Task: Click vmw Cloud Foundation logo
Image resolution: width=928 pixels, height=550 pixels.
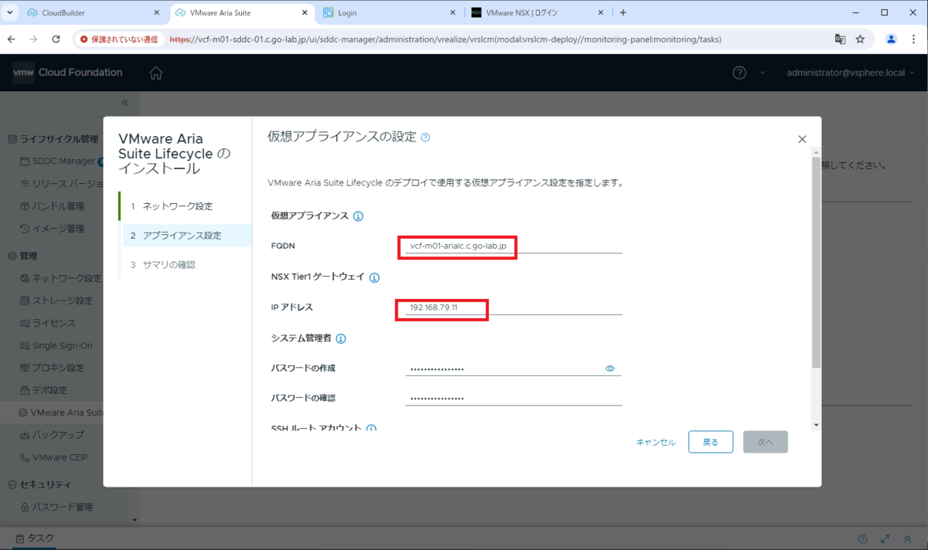Action: tap(67, 73)
